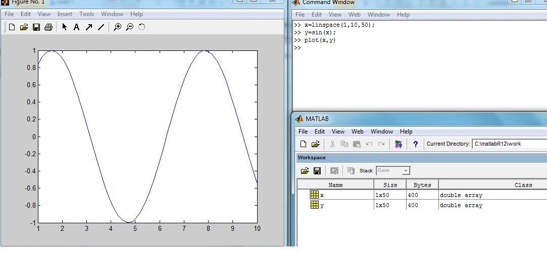Open Help menu in Figure window
Screen dimensions: 547x253
[136, 14]
